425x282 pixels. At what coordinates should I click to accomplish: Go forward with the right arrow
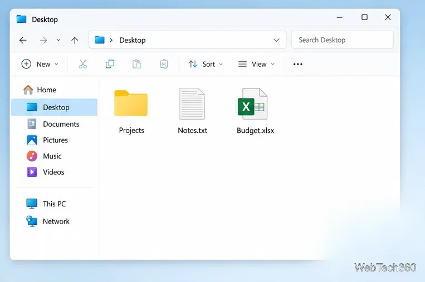(x=43, y=40)
